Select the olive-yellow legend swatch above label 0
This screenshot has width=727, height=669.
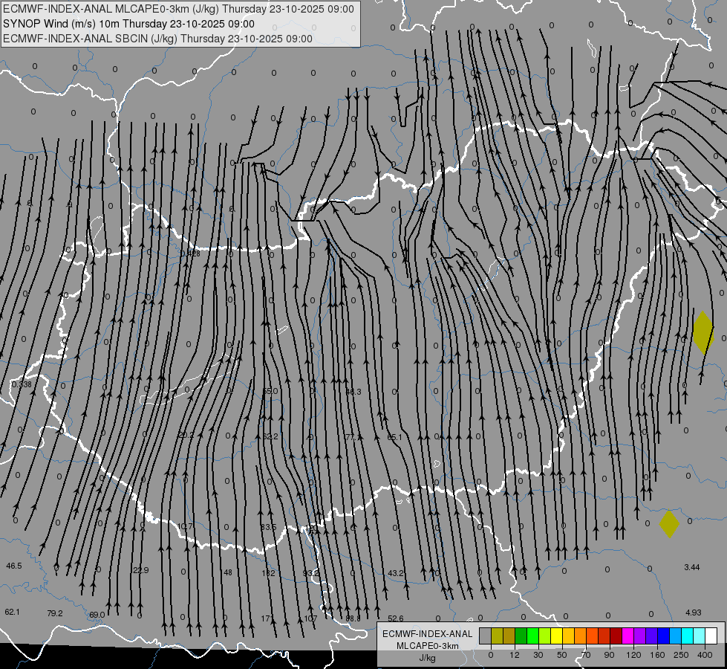[x=497, y=636]
